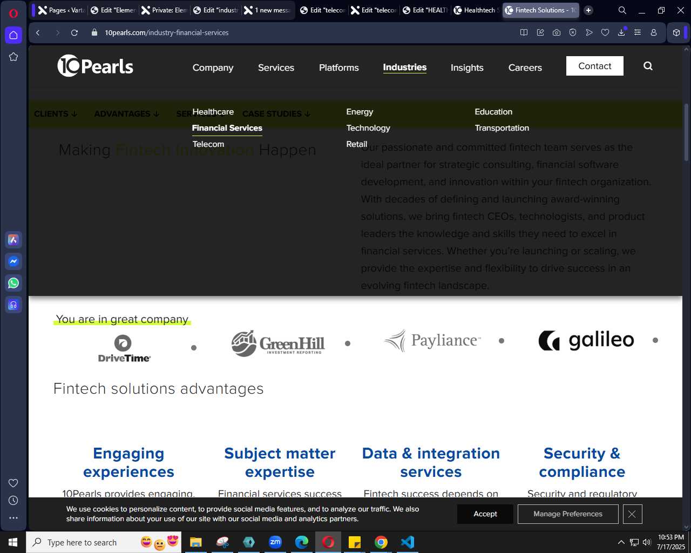Viewport: 691px width, 553px height.
Task: Open Manage Preferences for cookies
Action: [x=568, y=514]
